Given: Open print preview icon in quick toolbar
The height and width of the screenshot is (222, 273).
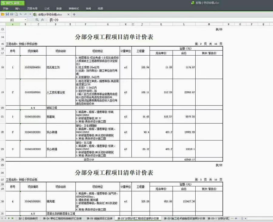Looking at the screenshot, I should coord(16,14).
